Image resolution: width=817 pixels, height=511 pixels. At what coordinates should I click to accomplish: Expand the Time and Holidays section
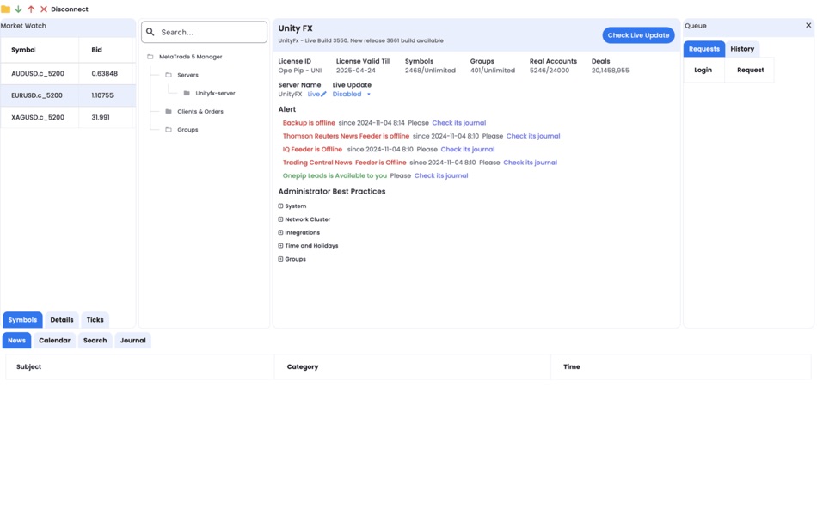coord(280,245)
